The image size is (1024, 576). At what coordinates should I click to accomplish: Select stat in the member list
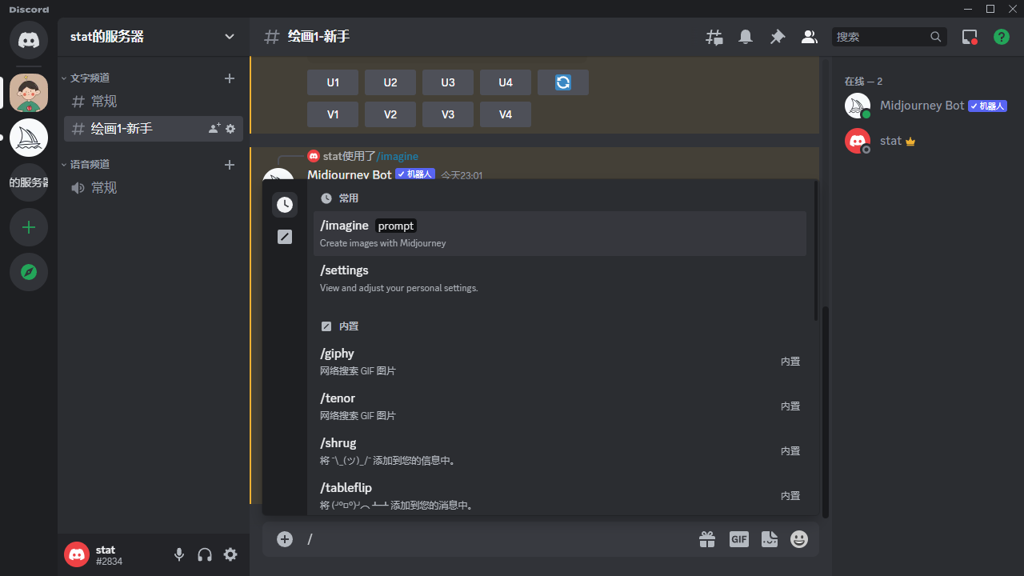coord(925,141)
